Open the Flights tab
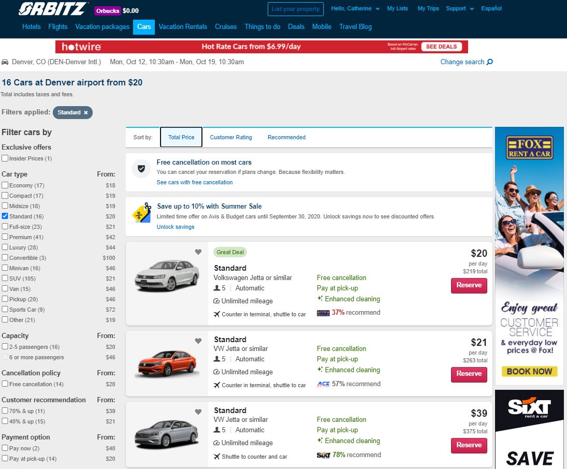The height and width of the screenshot is (469, 567). (58, 27)
